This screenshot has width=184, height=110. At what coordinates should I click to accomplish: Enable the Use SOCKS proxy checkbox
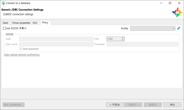click(4, 28)
